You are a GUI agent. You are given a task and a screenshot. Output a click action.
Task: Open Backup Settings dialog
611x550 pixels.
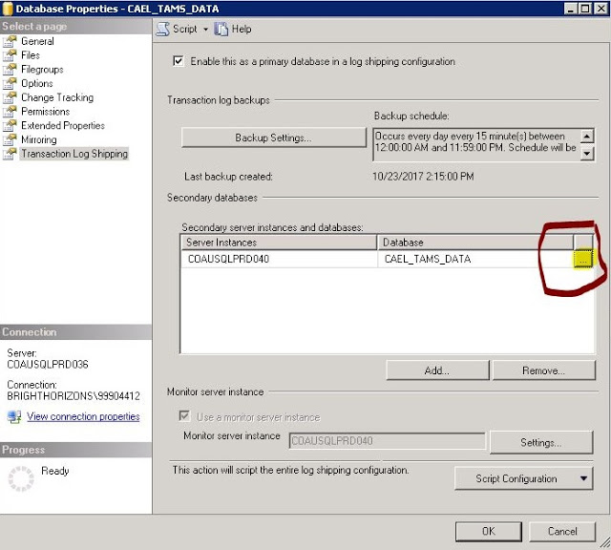(274, 137)
